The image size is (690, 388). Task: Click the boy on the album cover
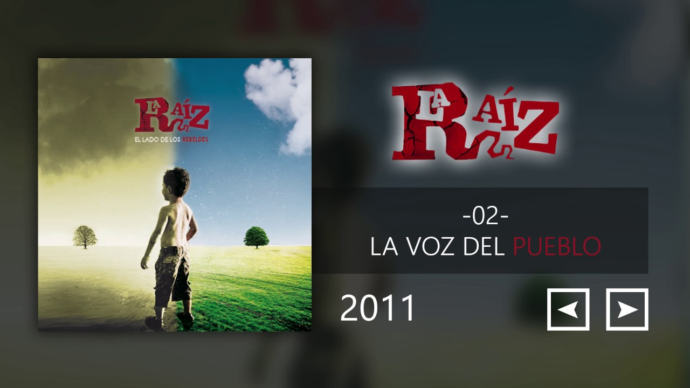pos(169,248)
